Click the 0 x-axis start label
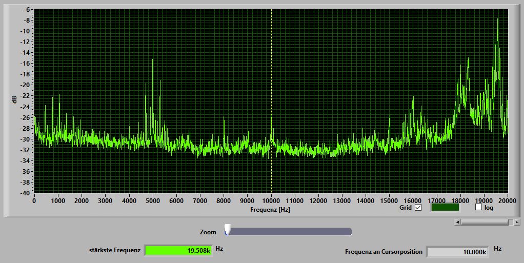The height and width of the screenshot is (263, 524). point(34,200)
